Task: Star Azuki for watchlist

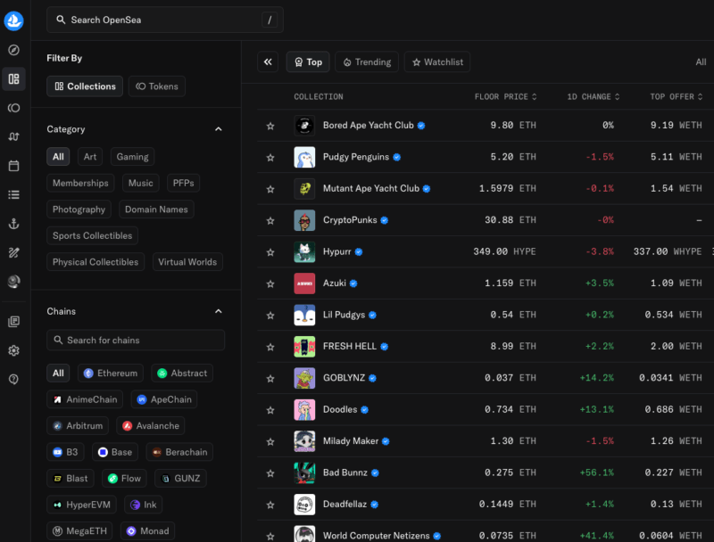Action: (x=270, y=283)
